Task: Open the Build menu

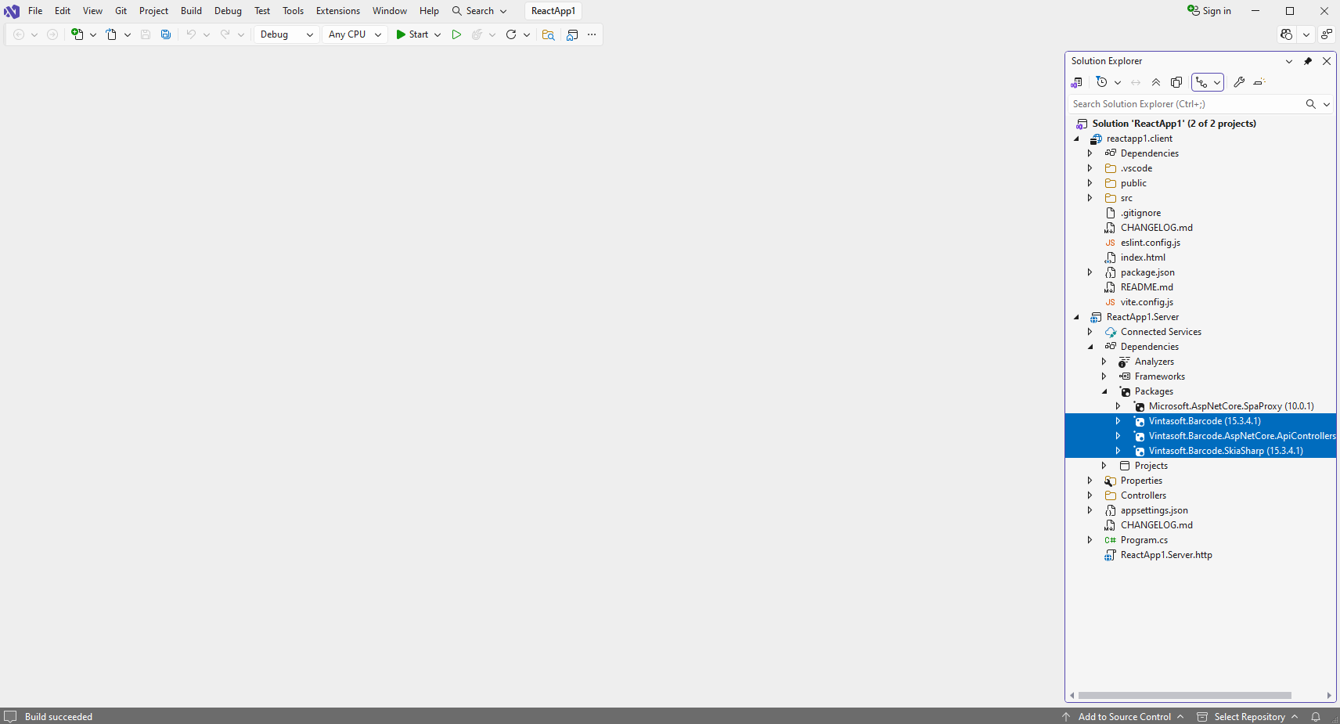Action: [191, 11]
